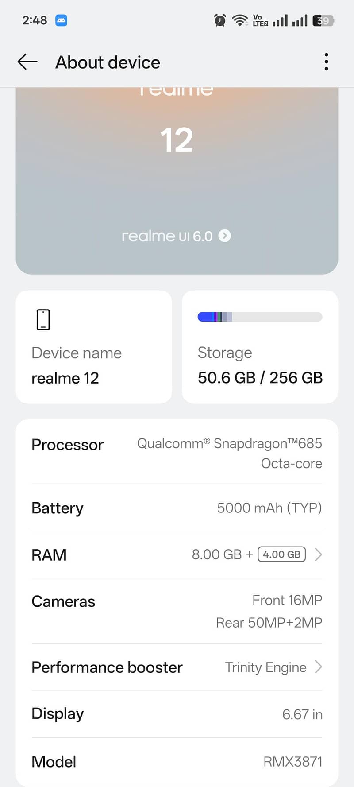Select the Processor row
The width and height of the screenshot is (354, 787).
click(x=177, y=453)
